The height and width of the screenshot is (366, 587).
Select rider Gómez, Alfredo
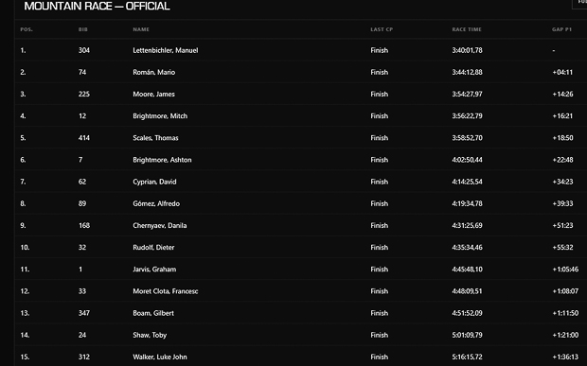tap(156, 203)
